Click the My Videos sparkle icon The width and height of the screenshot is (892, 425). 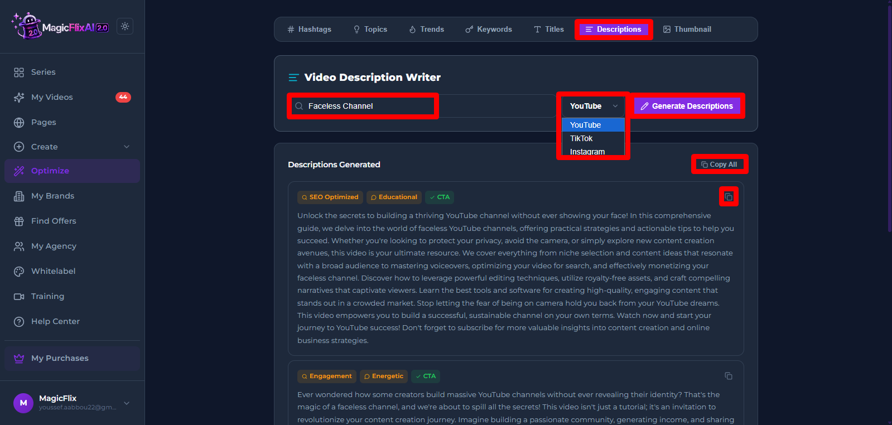pos(19,97)
